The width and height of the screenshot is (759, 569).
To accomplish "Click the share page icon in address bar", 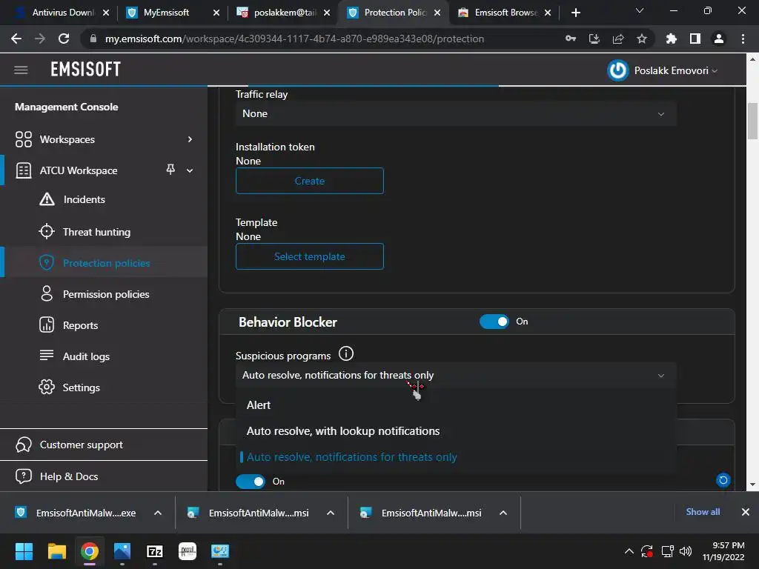I will coord(618,39).
